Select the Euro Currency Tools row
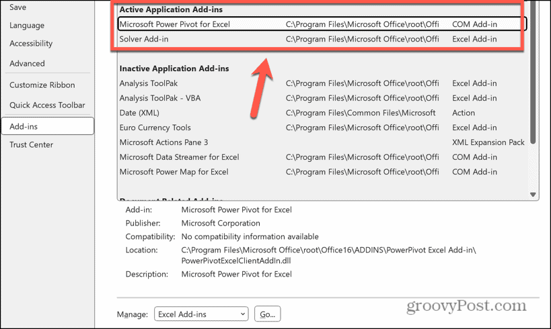The image size is (551, 329). tap(322, 128)
